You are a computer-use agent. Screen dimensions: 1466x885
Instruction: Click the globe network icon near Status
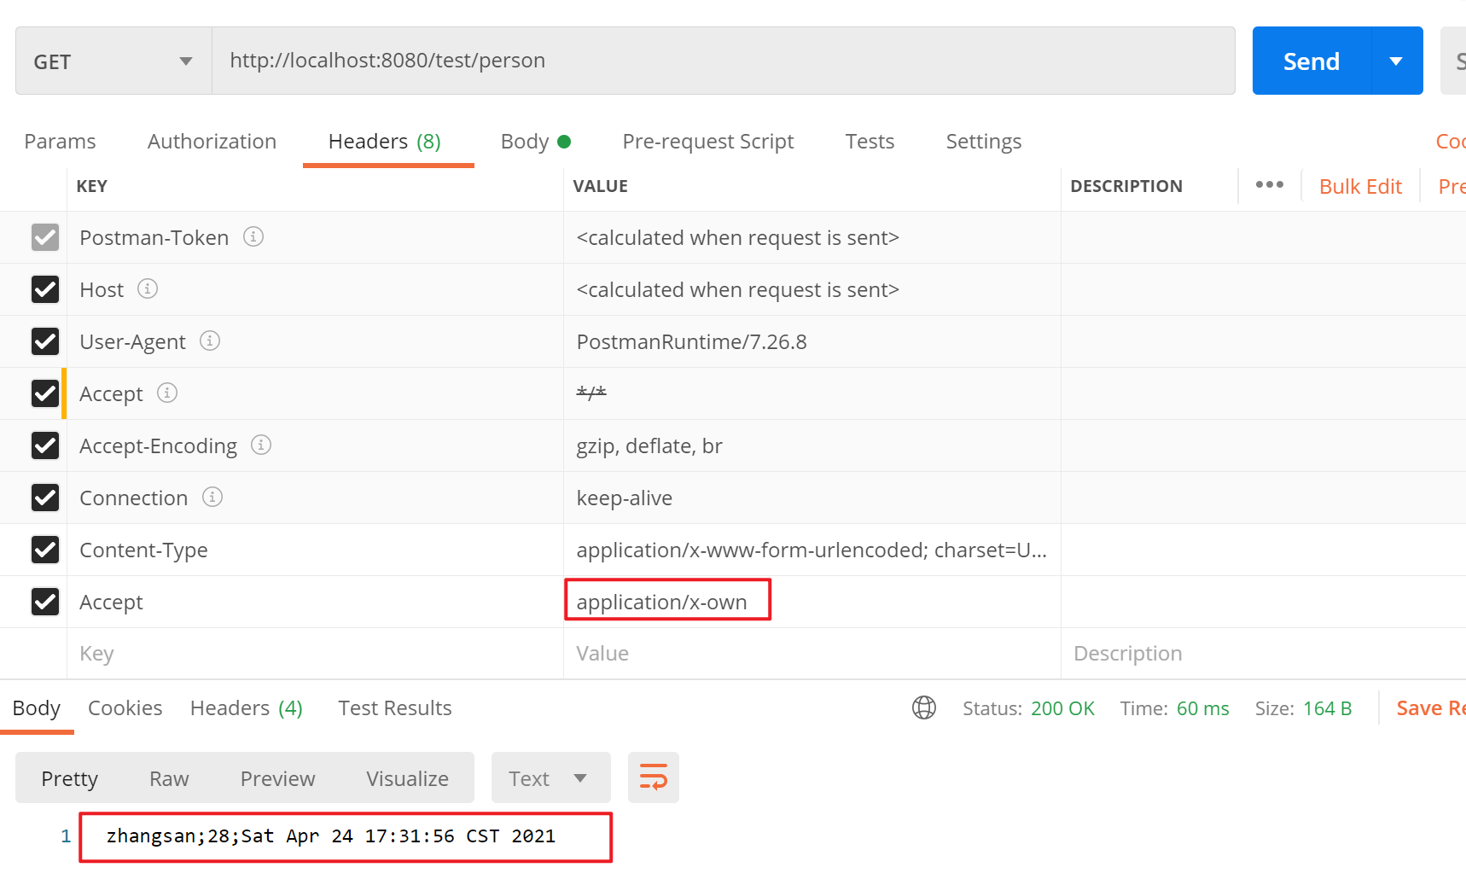tap(923, 707)
